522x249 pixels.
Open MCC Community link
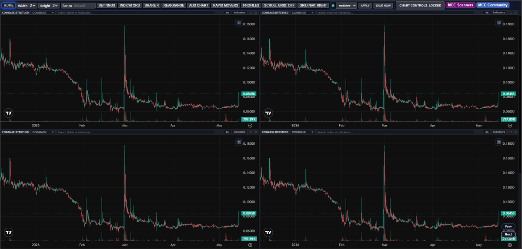click(493, 5)
